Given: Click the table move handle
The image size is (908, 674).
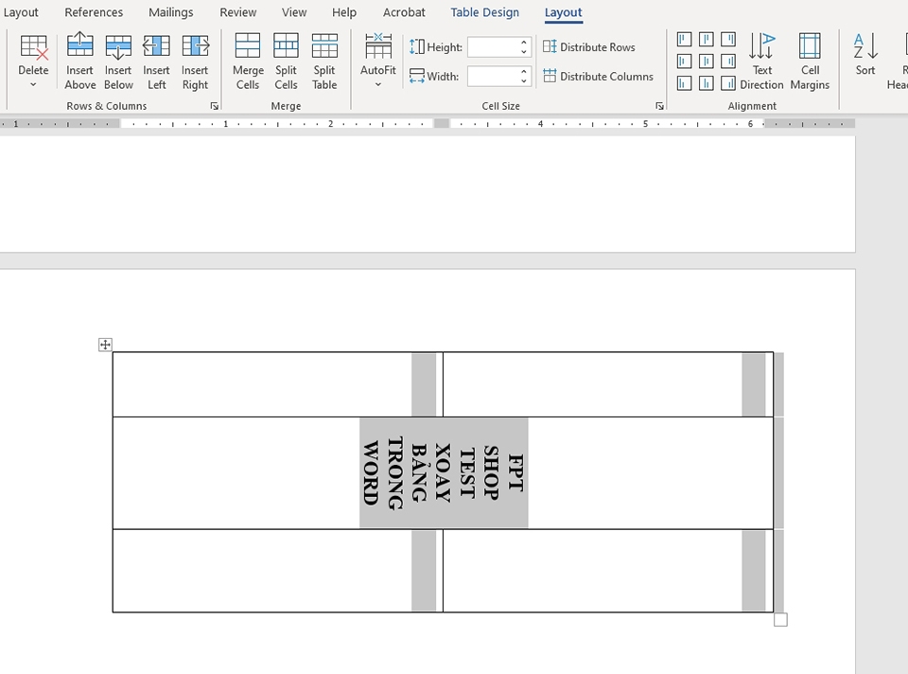Looking at the screenshot, I should point(105,345).
